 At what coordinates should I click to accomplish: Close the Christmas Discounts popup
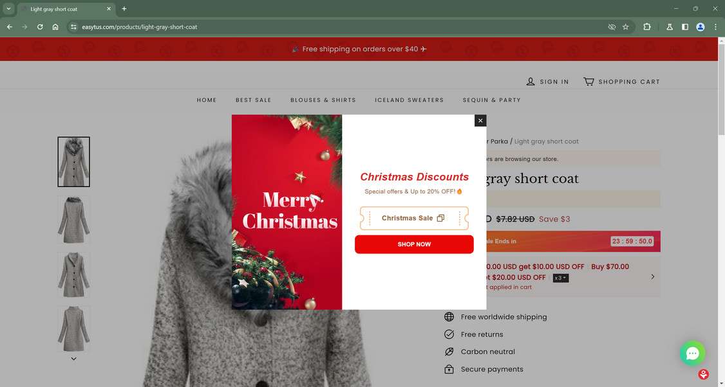(480, 120)
